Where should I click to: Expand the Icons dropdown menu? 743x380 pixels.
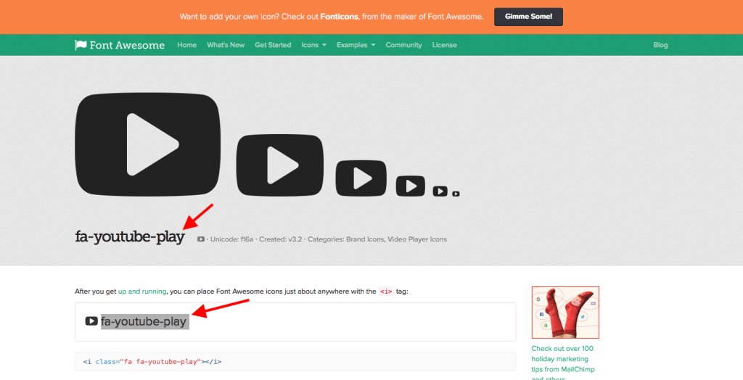click(x=313, y=45)
